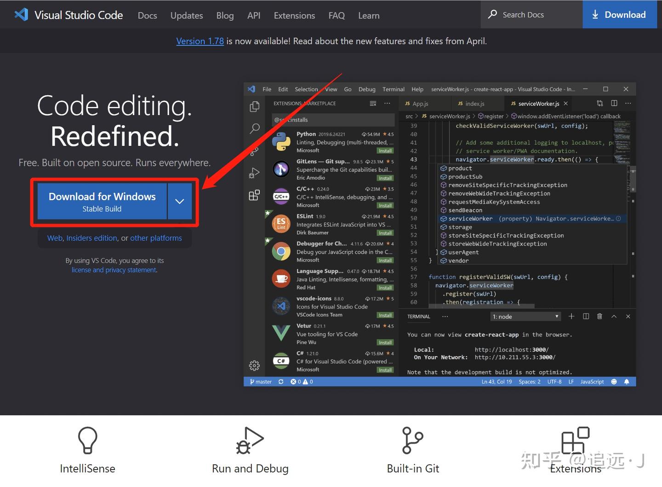The height and width of the screenshot is (487, 662).
Task: Maximize the terminal panel with the chevron
Action: tap(614, 316)
